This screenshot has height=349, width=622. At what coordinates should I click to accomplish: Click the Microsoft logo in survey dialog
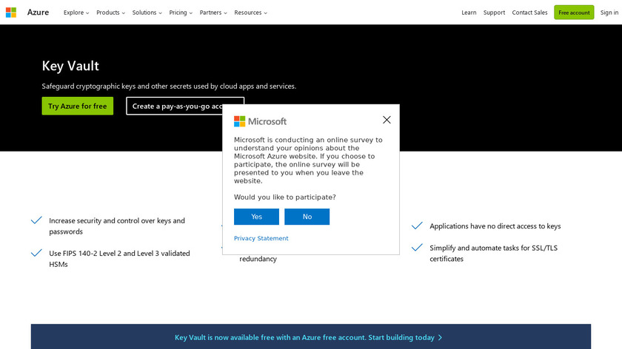260,121
